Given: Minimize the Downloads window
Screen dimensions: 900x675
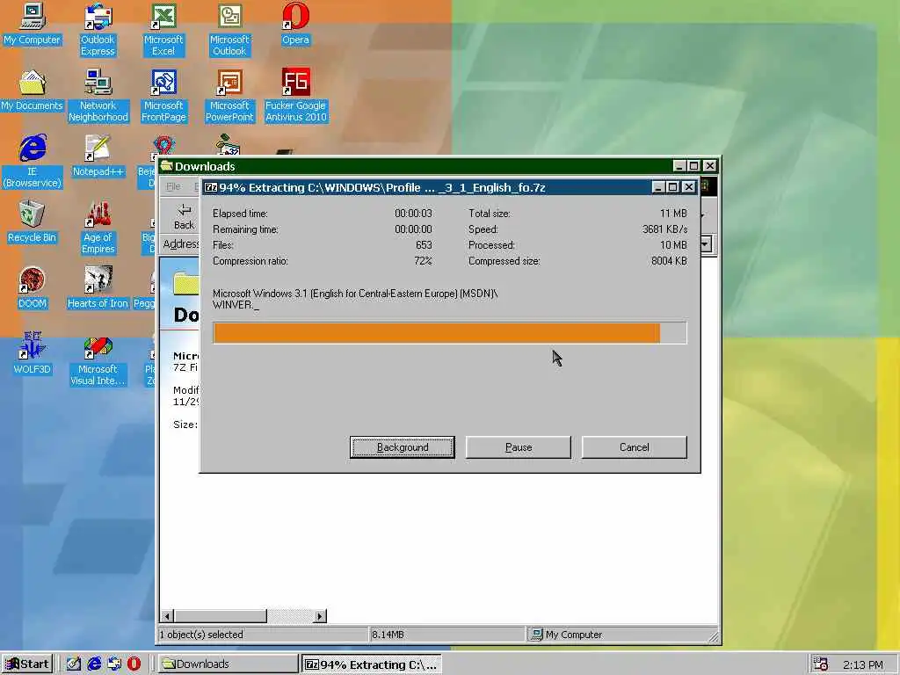Looking at the screenshot, I should click(x=679, y=166).
